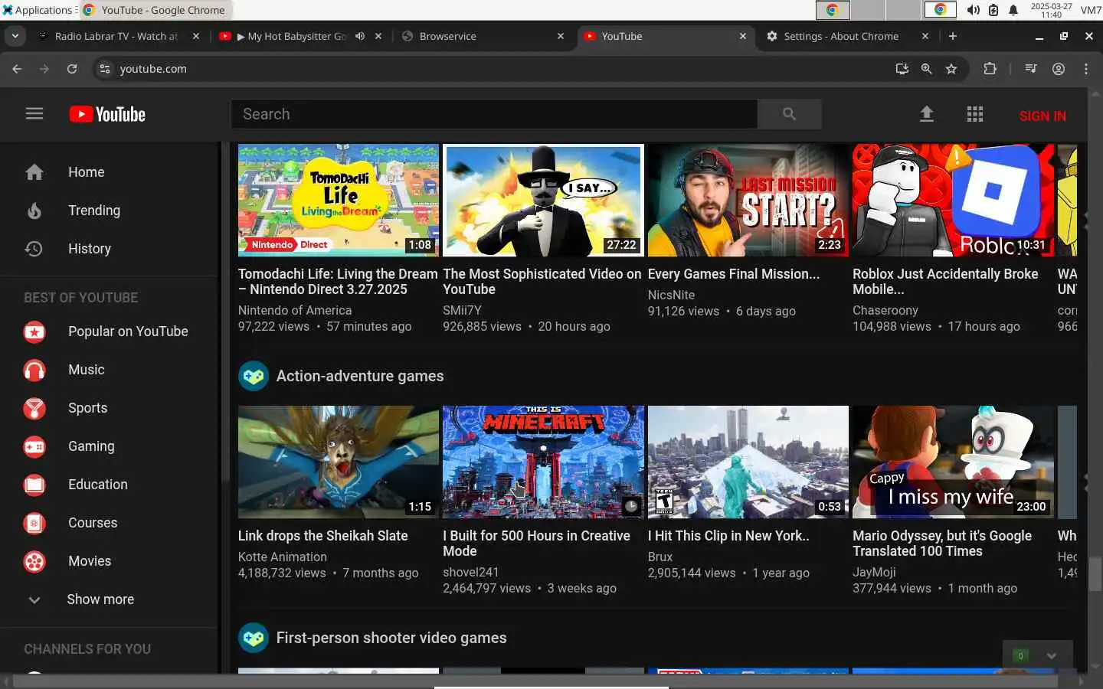
Task: Click the First-person shooter games channel icon
Action: (254, 638)
